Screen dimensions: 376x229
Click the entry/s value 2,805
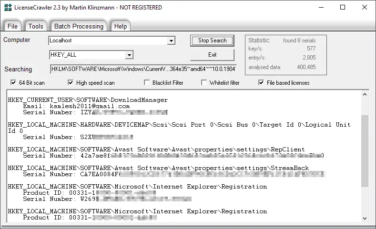point(309,58)
